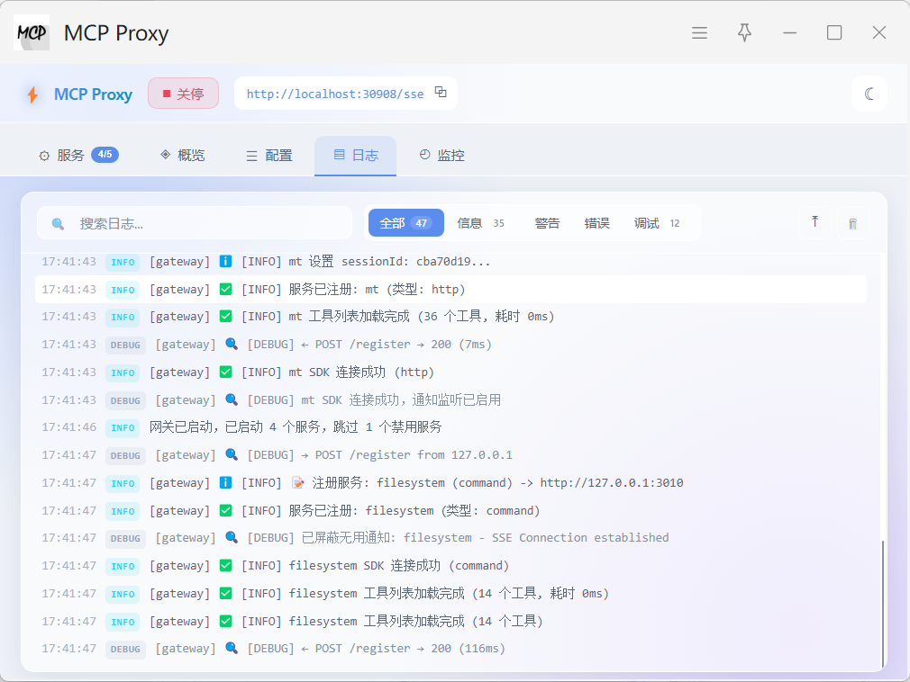Click green check on last filesystem 14 个工具 row
Viewport: 910px width, 682px height.
(x=226, y=621)
